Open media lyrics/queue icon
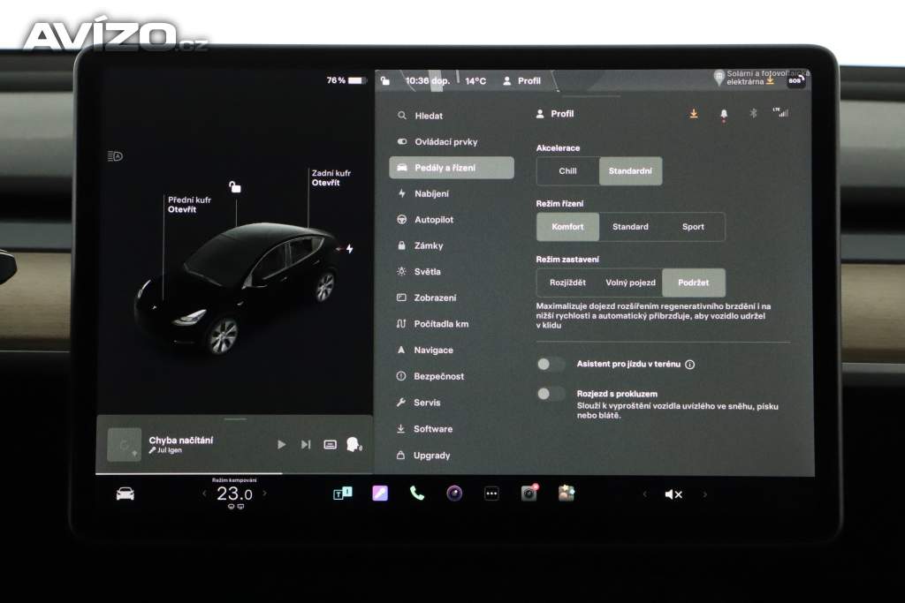The width and height of the screenshot is (905, 603). click(331, 444)
